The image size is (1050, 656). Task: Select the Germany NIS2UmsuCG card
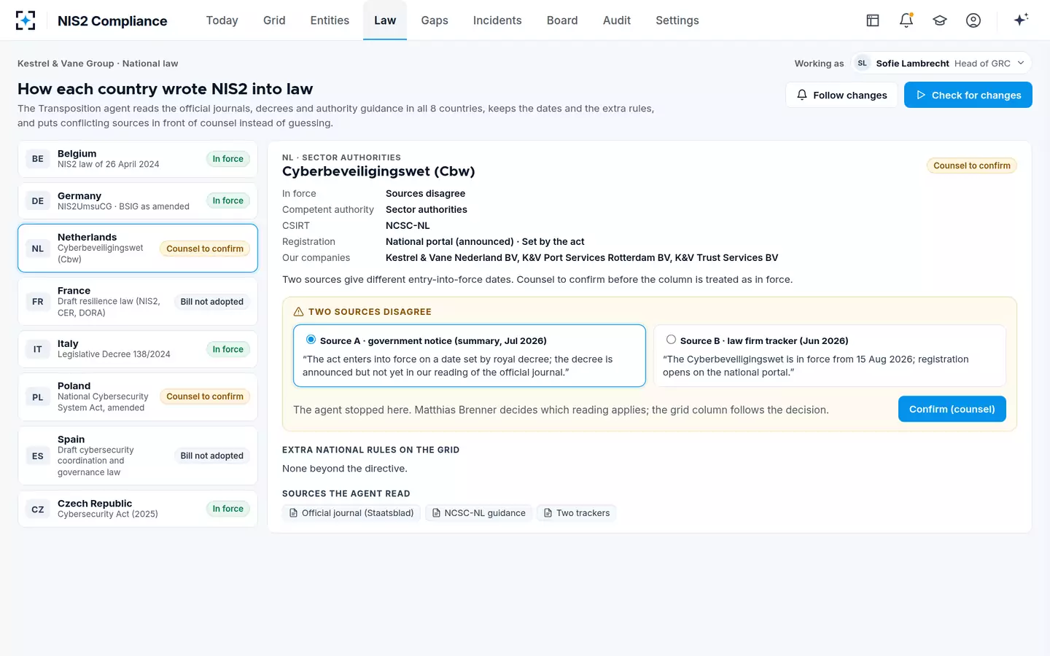point(138,201)
